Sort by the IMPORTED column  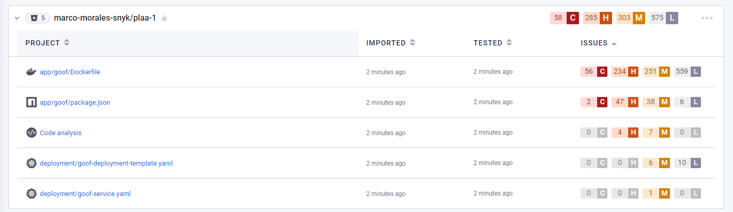pos(391,43)
